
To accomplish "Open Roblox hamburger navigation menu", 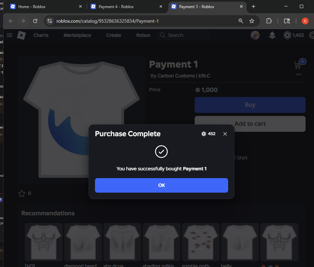I will (9, 35).
